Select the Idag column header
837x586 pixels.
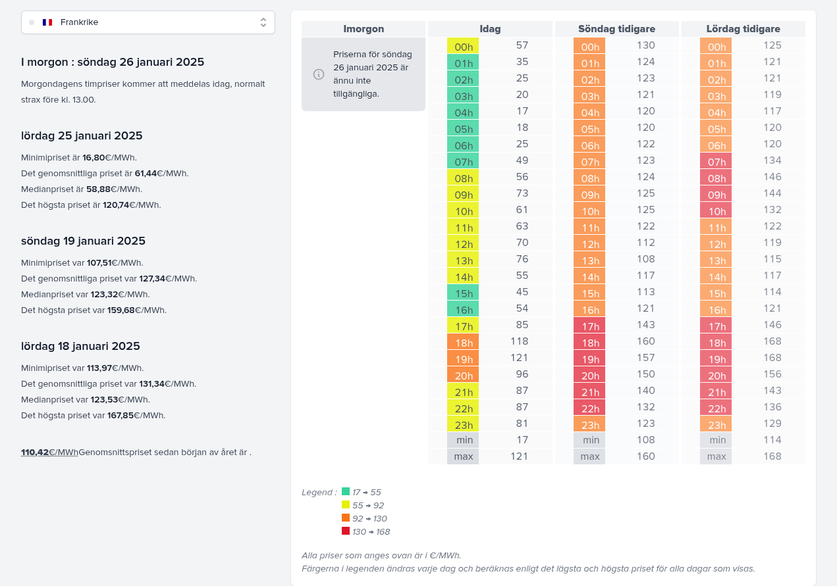(490, 29)
